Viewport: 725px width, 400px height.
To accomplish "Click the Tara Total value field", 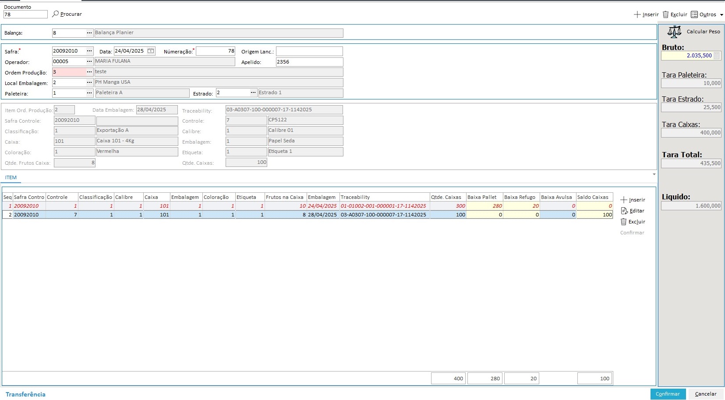I will coord(691,163).
